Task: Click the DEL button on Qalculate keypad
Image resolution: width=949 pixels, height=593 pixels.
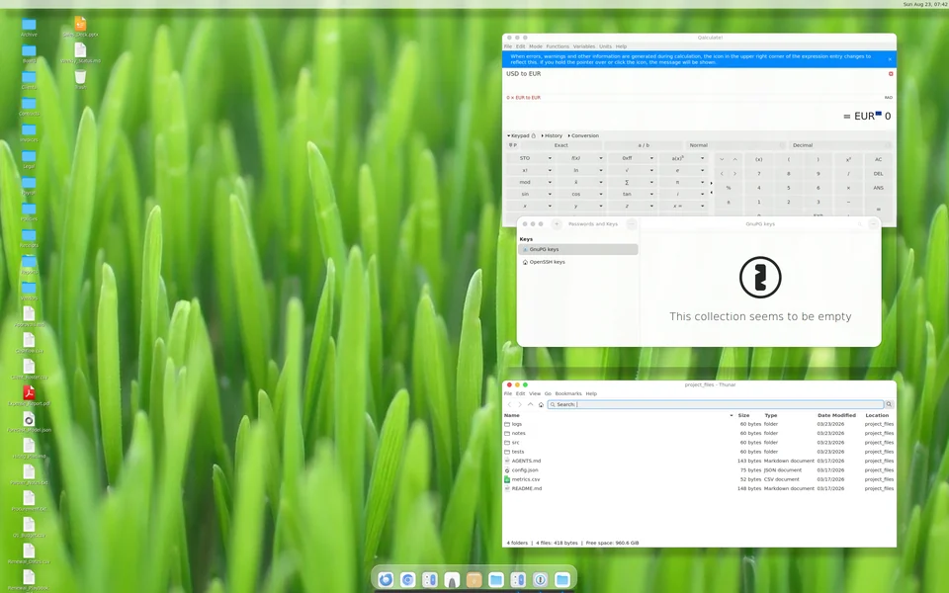Action: coord(878,174)
